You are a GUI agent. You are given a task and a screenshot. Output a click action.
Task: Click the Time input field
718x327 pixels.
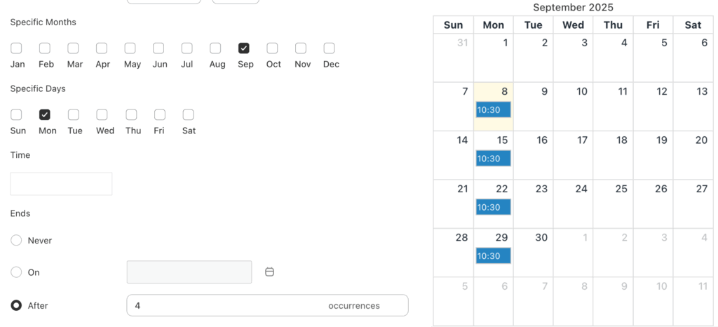coord(61,184)
